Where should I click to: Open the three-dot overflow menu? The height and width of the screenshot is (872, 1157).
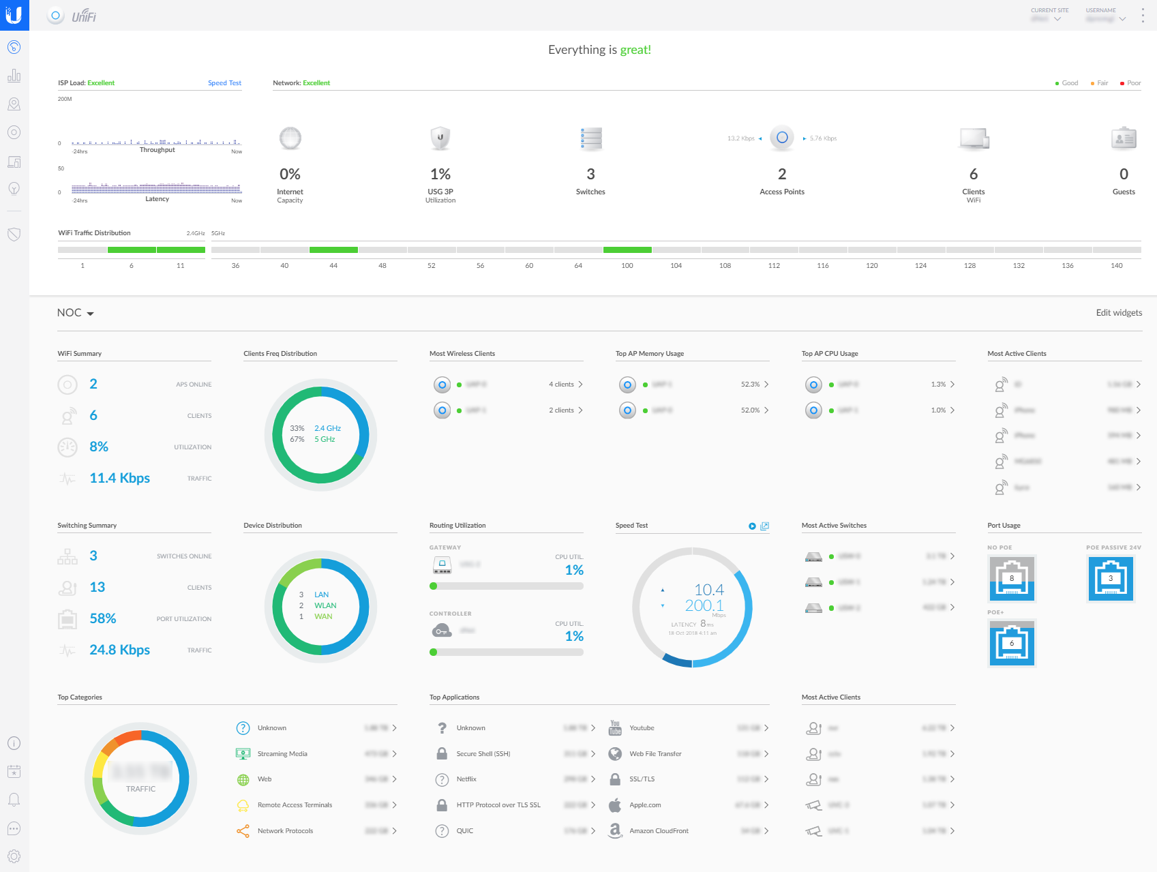(x=1143, y=16)
